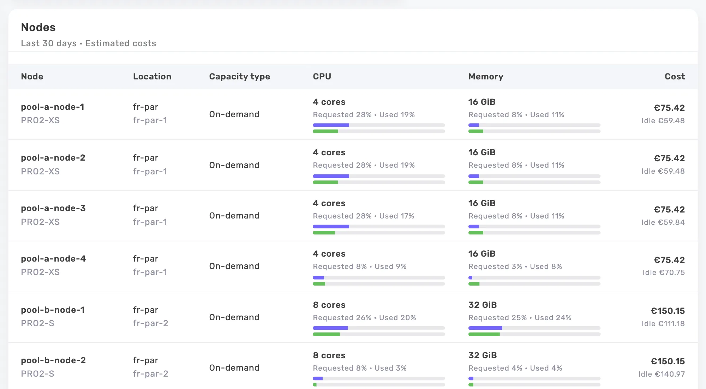Select the CPU column header
Image resolution: width=706 pixels, height=389 pixels.
click(322, 77)
